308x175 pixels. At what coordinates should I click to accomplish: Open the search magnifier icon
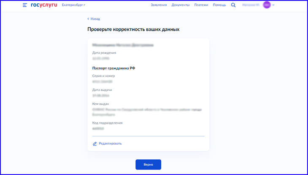[x=233, y=5]
